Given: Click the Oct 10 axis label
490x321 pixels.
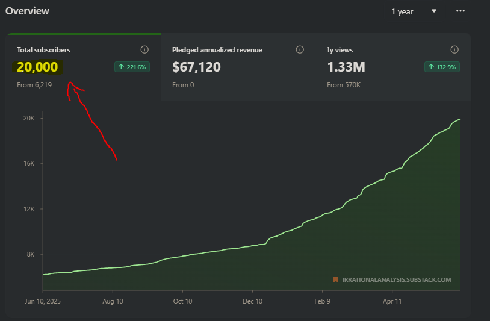Looking at the screenshot, I should [x=182, y=301].
